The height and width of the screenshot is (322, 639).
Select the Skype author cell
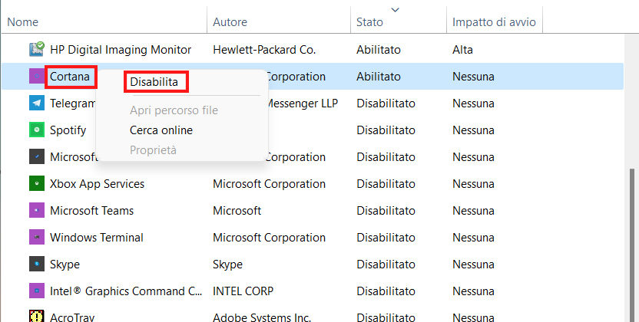click(227, 264)
